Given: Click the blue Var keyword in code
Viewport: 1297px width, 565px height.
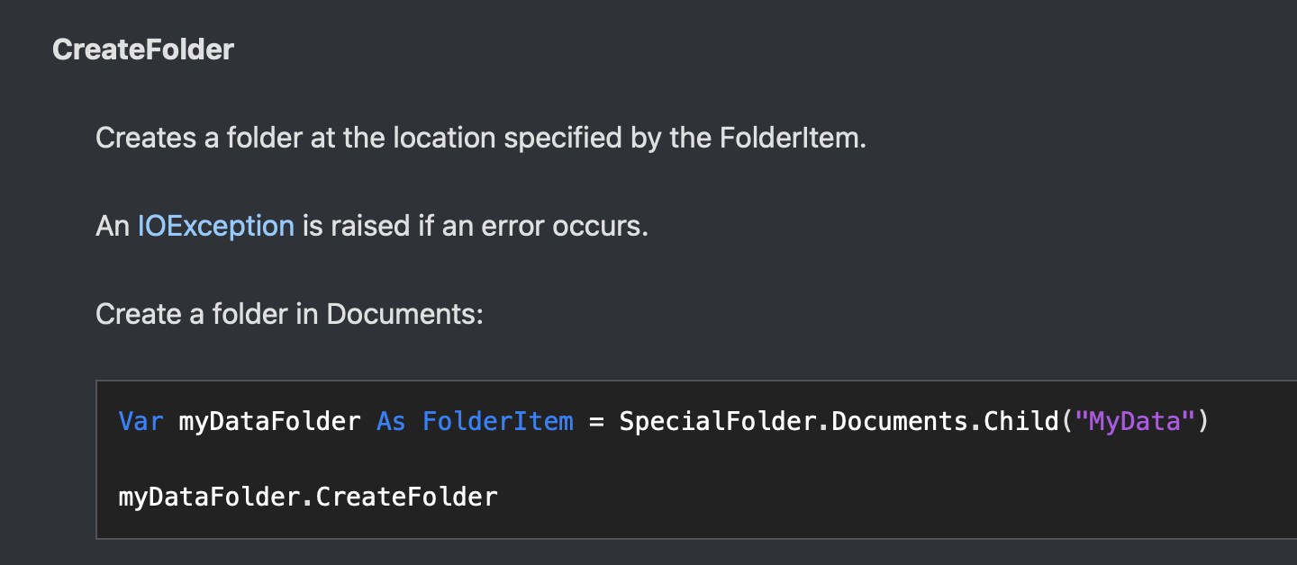Looking at the screenshot, I should pyautogui.click(x=141, y=420).
